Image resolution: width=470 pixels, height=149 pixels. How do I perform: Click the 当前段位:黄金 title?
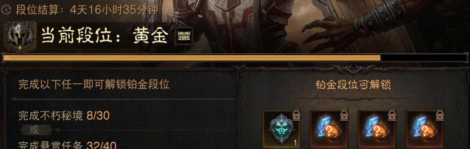pos(104,36)
